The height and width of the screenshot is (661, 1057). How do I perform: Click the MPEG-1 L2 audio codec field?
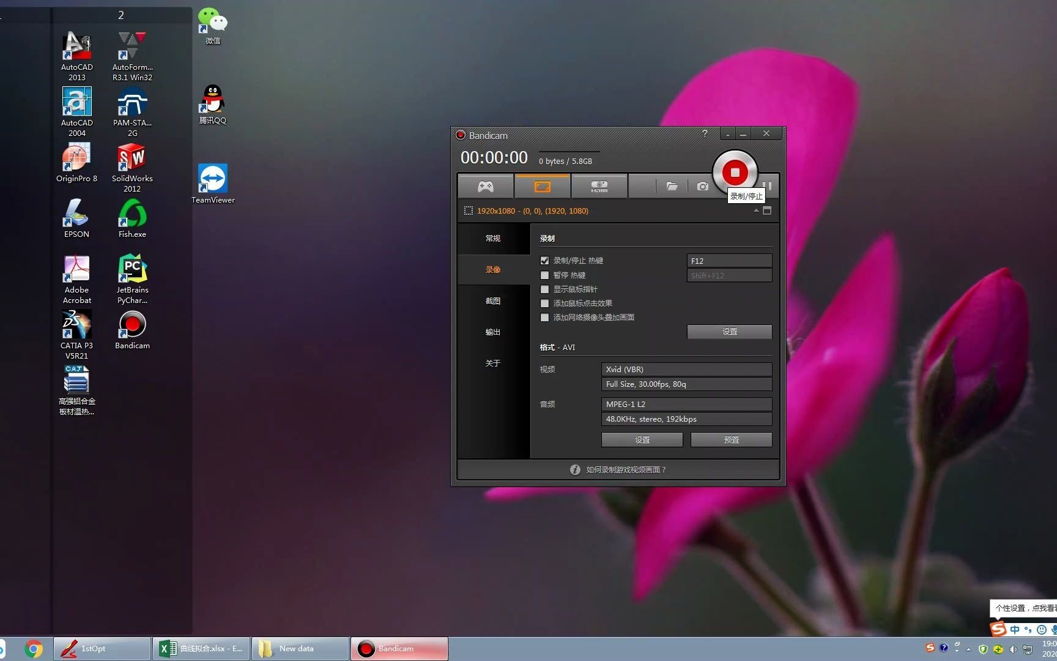pyautogui.click(x=686, y=404)
